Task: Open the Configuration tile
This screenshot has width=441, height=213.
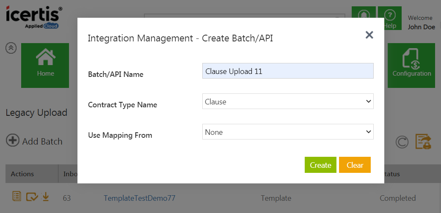Action: coord(411,65)
